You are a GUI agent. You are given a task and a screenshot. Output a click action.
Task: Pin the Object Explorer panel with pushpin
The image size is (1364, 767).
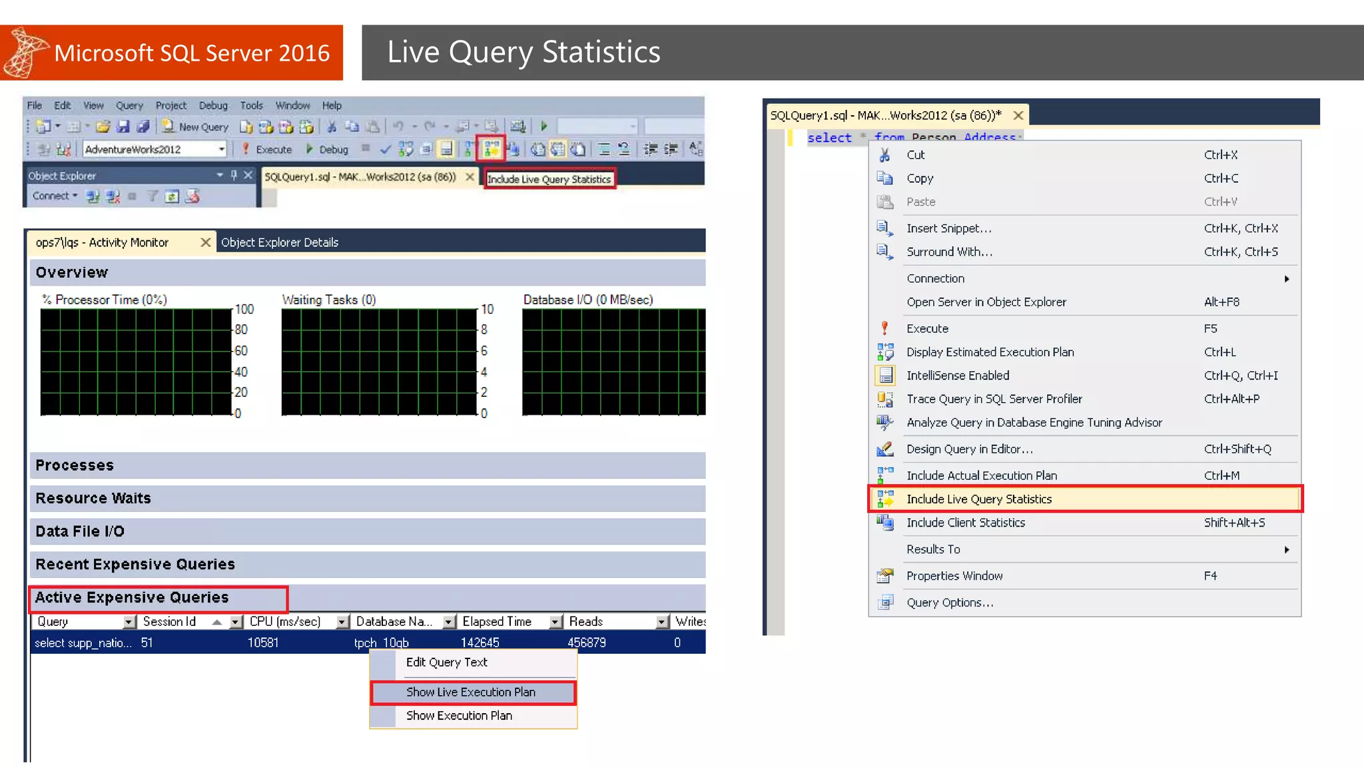[x=234, y=175]
